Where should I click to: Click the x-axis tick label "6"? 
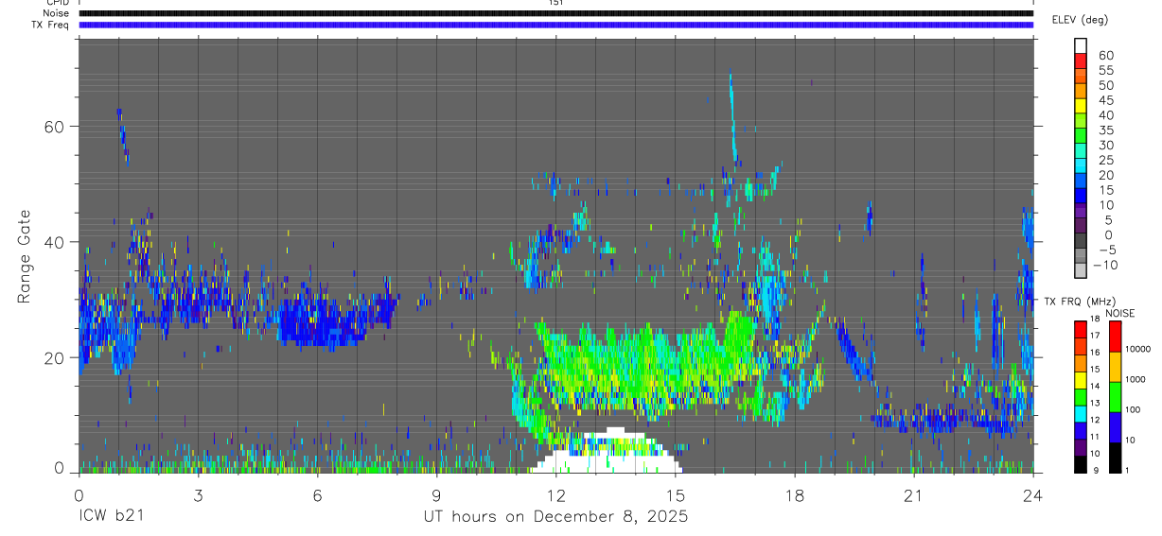click(317, 495)
